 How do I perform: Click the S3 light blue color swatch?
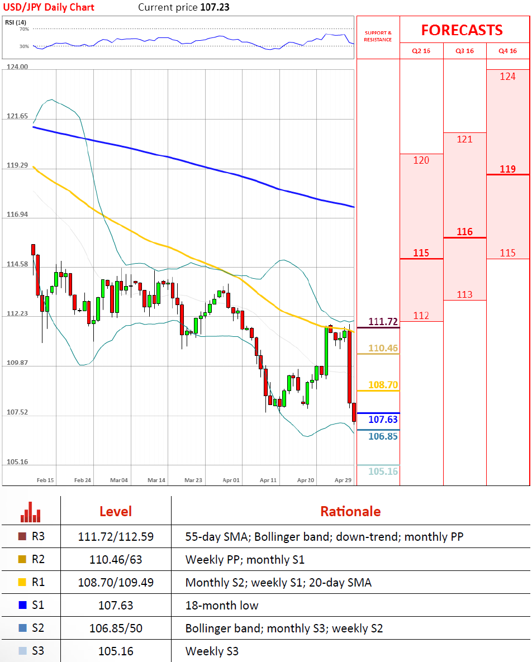pos(22,651)
